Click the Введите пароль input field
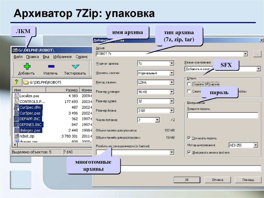 (x=223, y=115)
